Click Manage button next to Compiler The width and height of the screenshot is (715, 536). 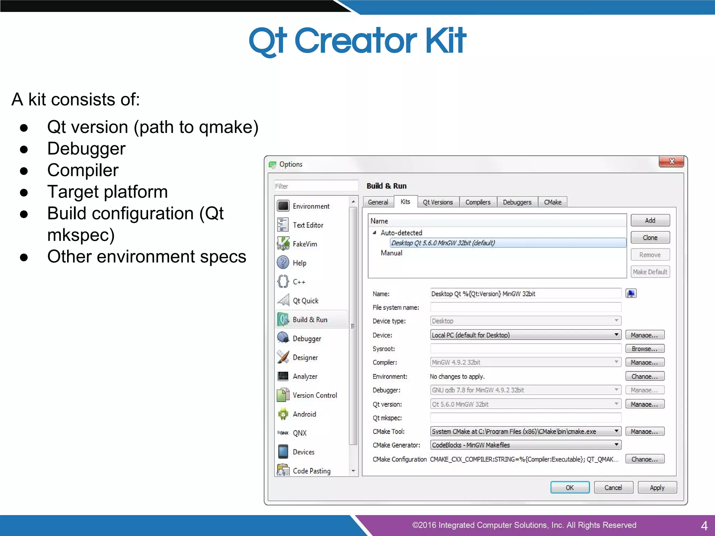click(x=644, y=362)
